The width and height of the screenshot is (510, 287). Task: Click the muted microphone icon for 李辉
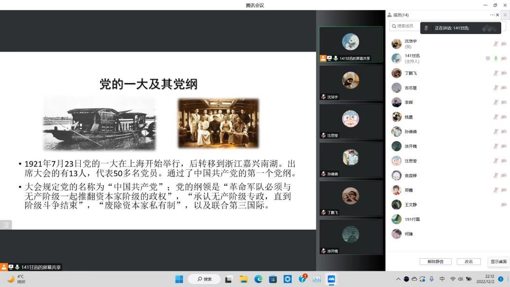(x=496, y=102)
